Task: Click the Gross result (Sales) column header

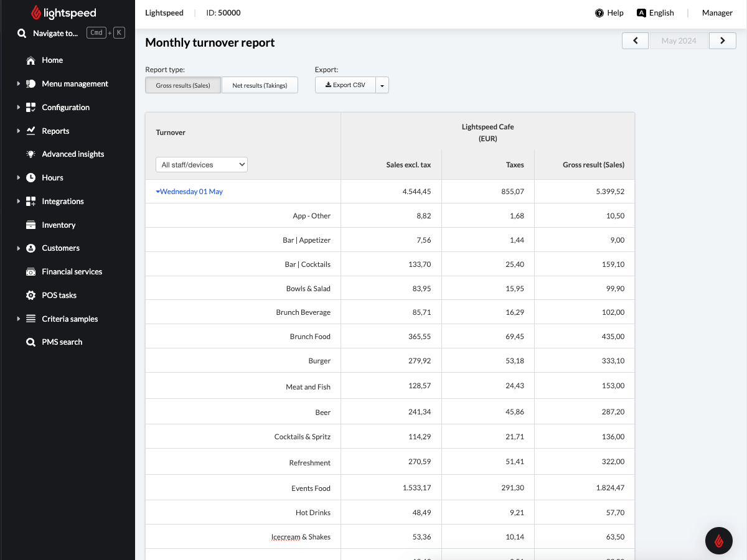Action: pos(593,165)
